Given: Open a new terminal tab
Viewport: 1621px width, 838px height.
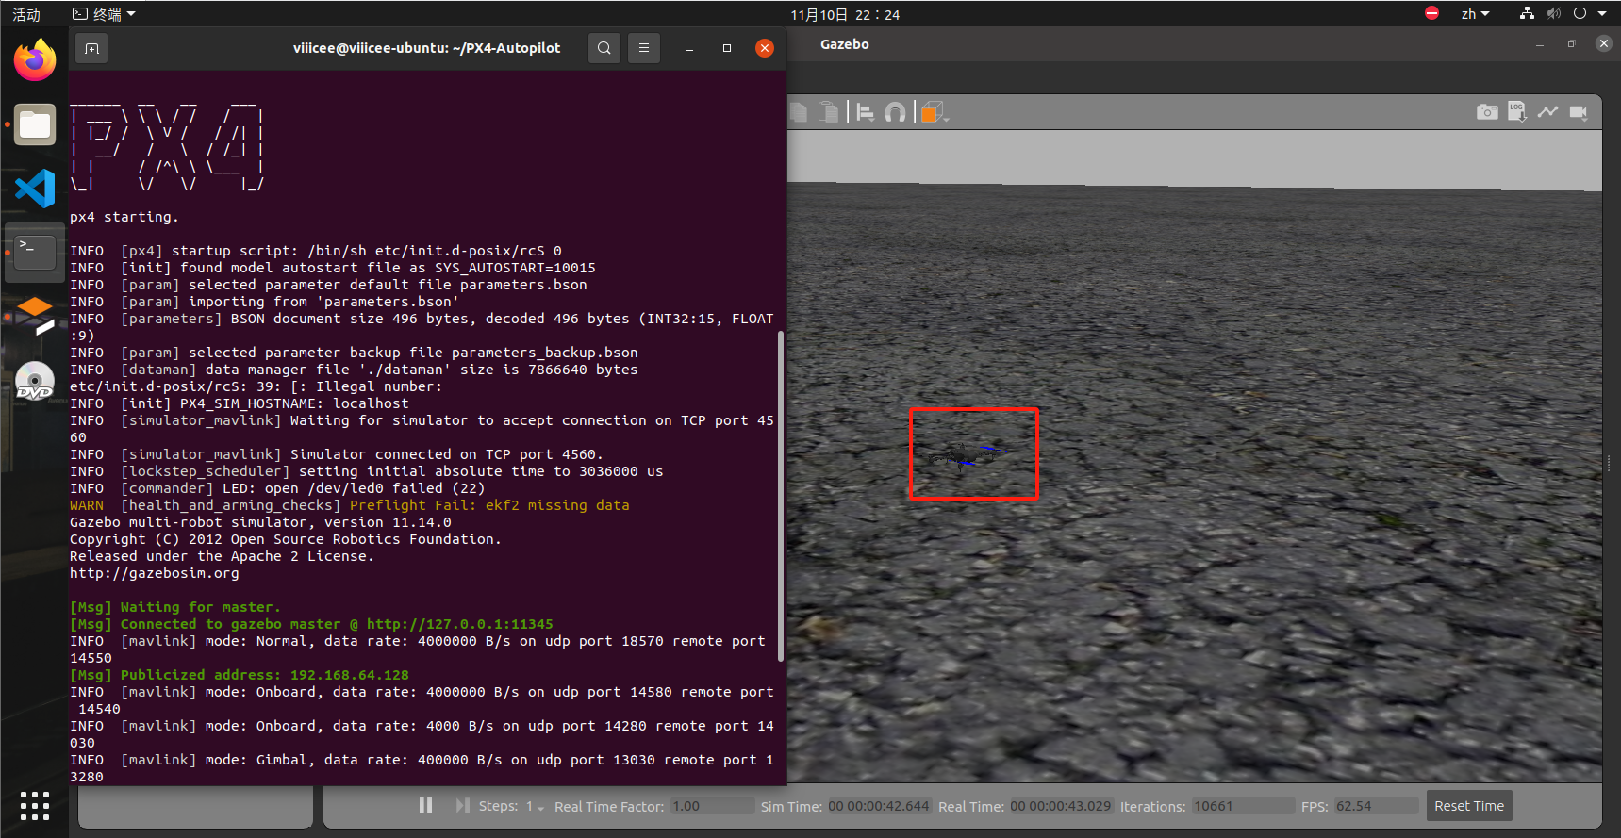Looking at the screenshot, I should click(91, 48).
